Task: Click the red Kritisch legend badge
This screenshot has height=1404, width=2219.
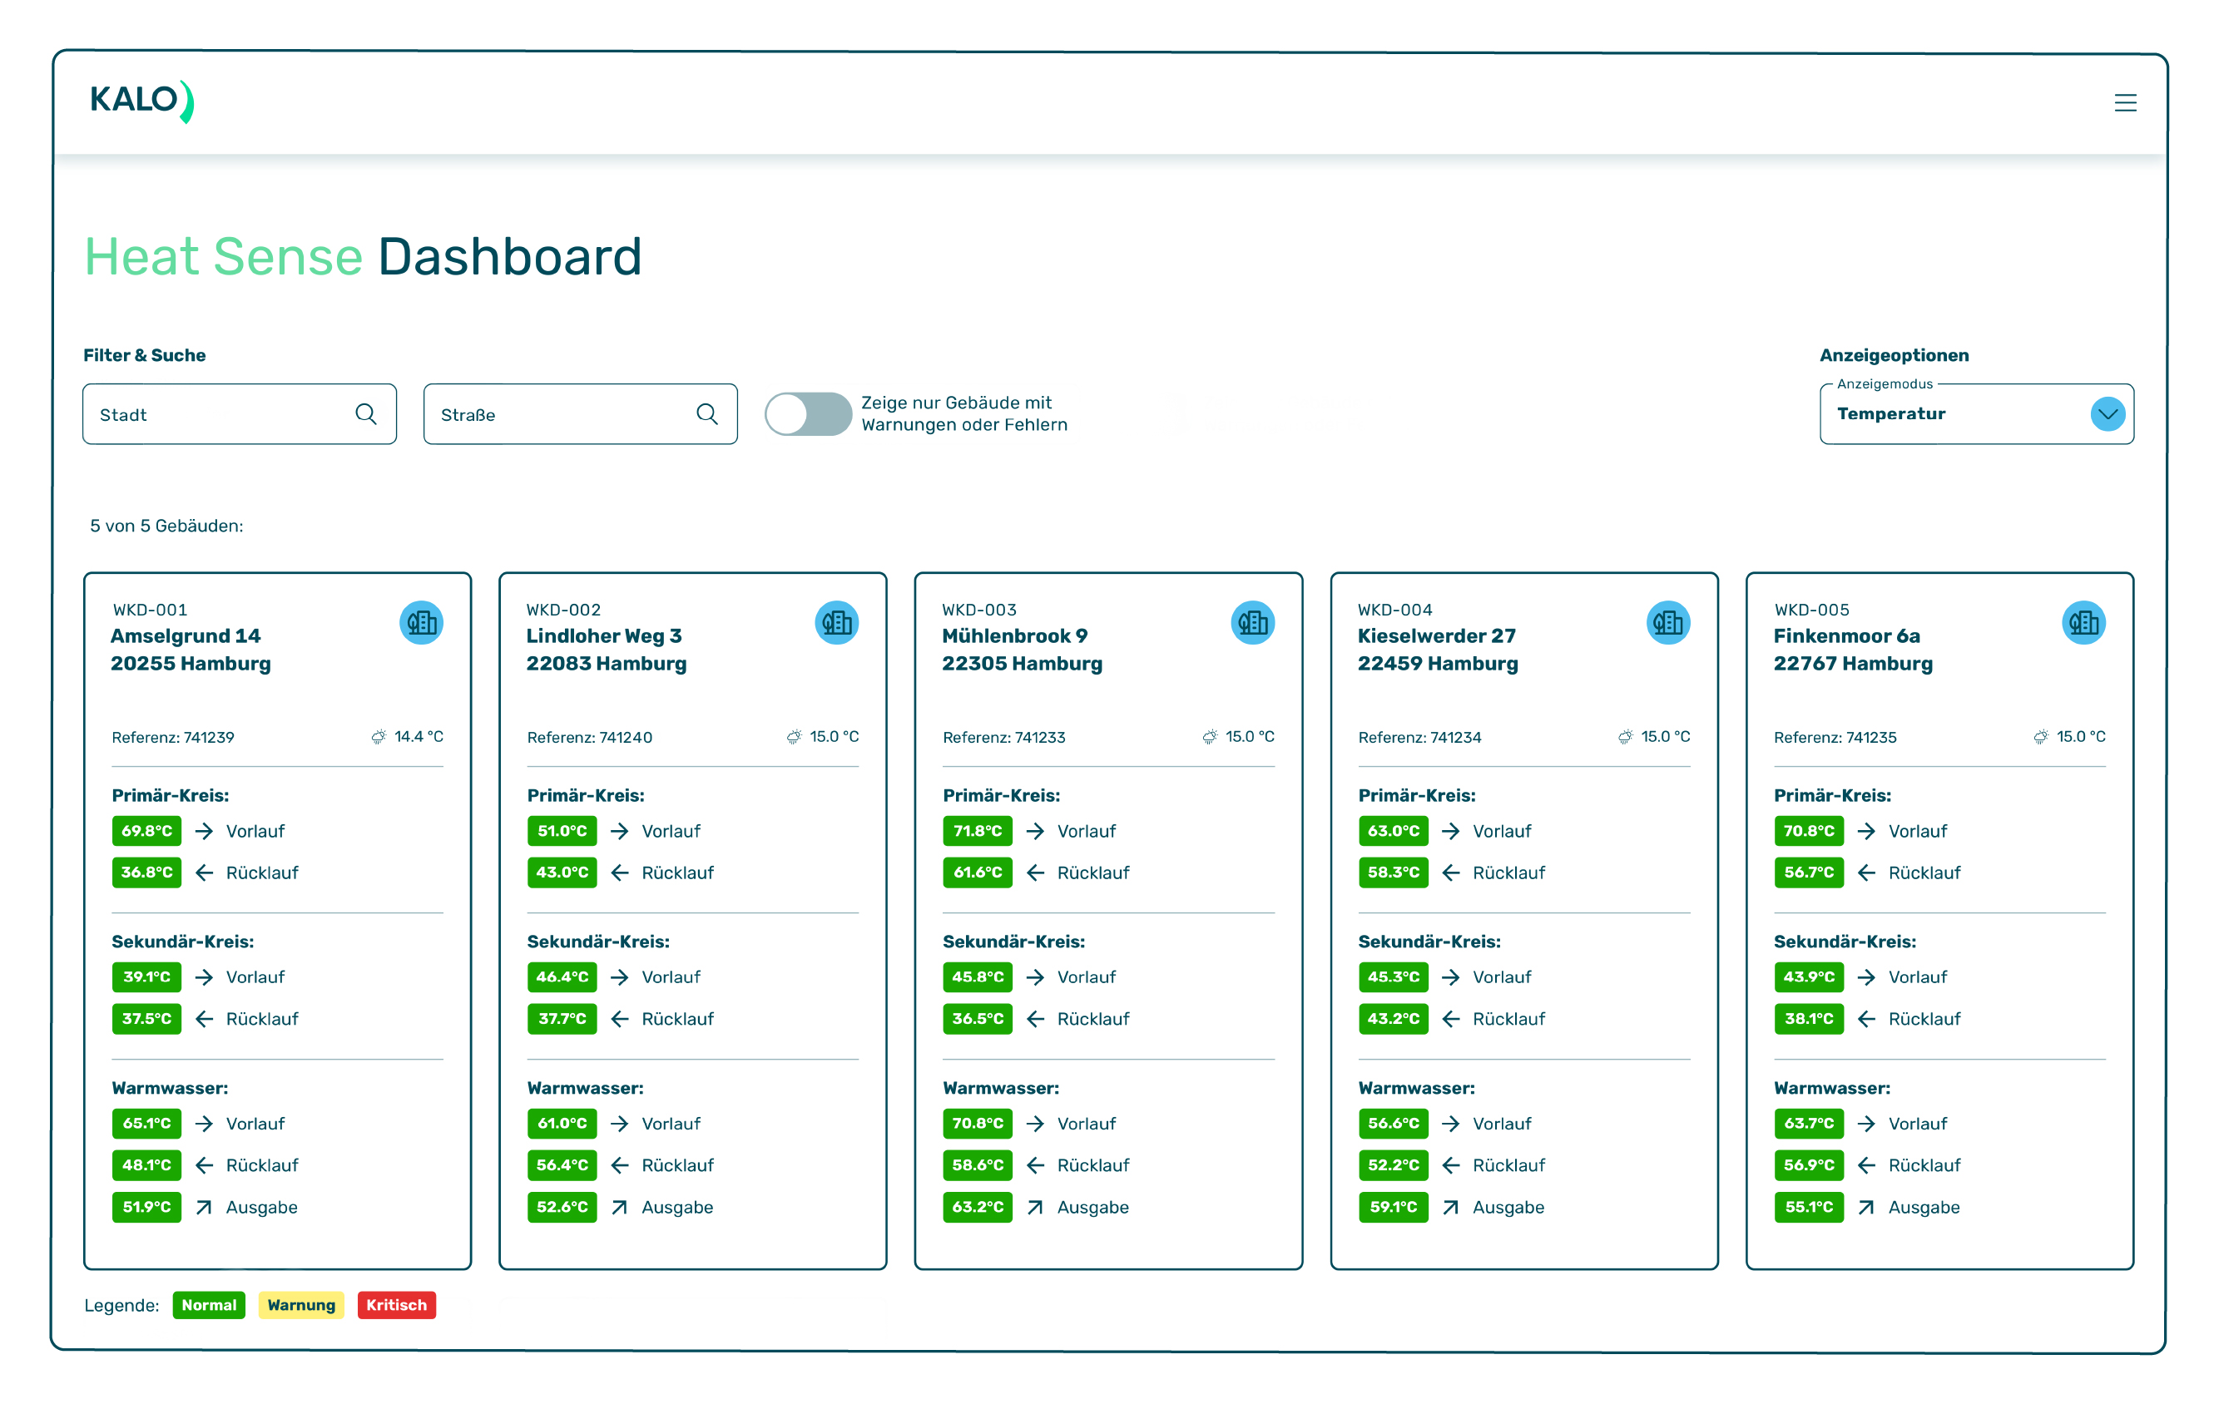Action: click(396, 1304)
